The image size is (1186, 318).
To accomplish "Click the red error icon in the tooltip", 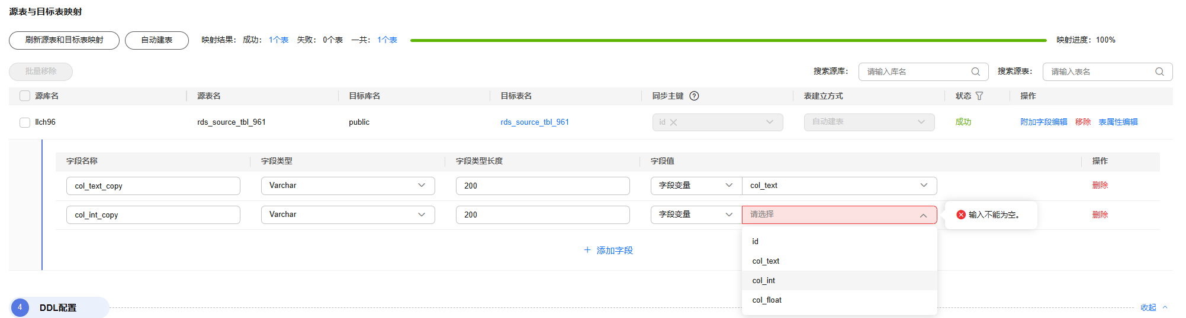I will (x=961, y=215).
